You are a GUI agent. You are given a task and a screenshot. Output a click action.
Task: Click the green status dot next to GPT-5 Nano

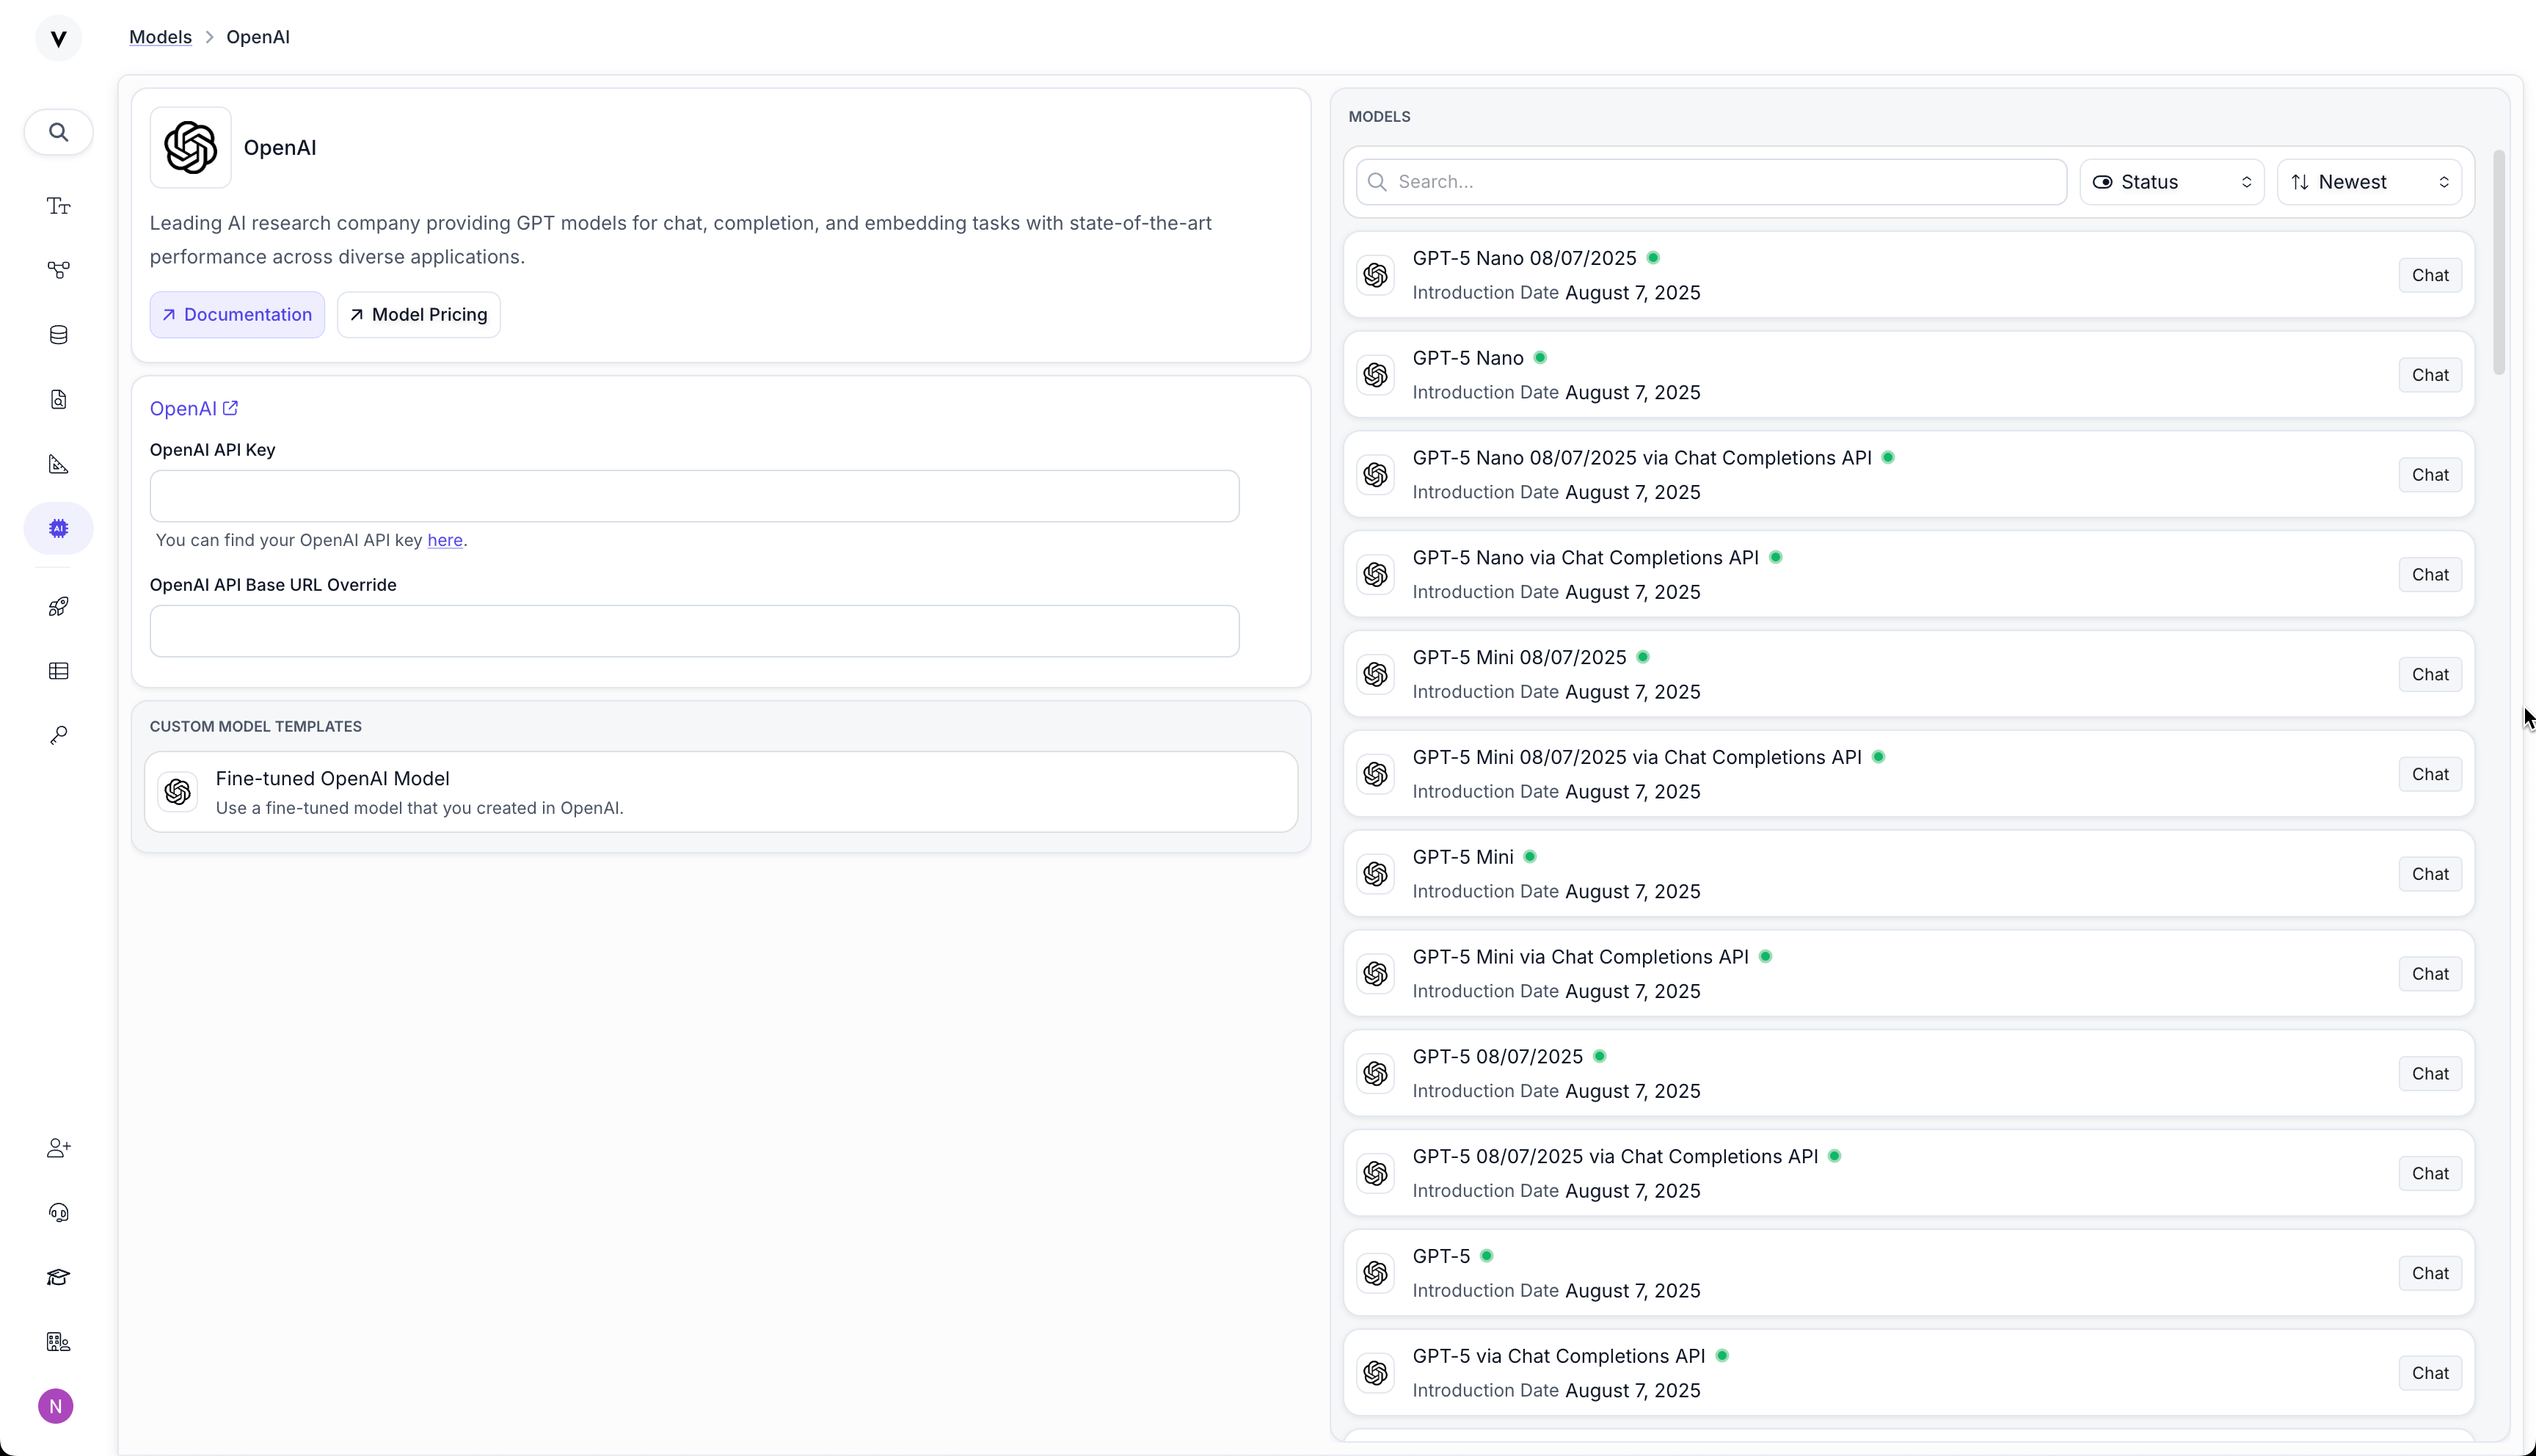click(1540, 357)
